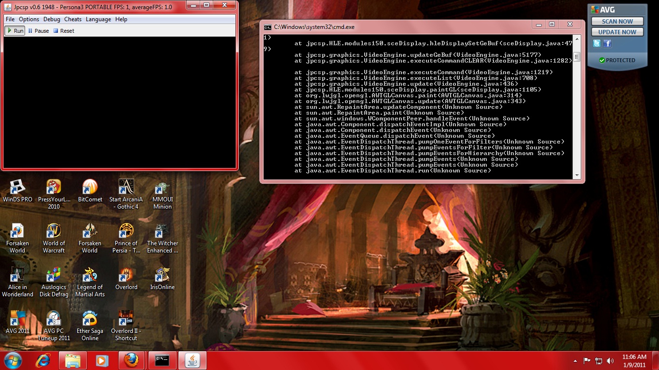Click the Reset button in Jpcsp
659x370 pixels.
pos(64,31)
